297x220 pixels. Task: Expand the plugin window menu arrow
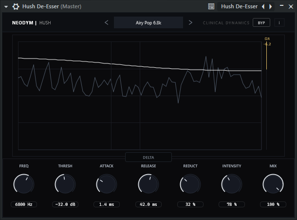(6, 7)
